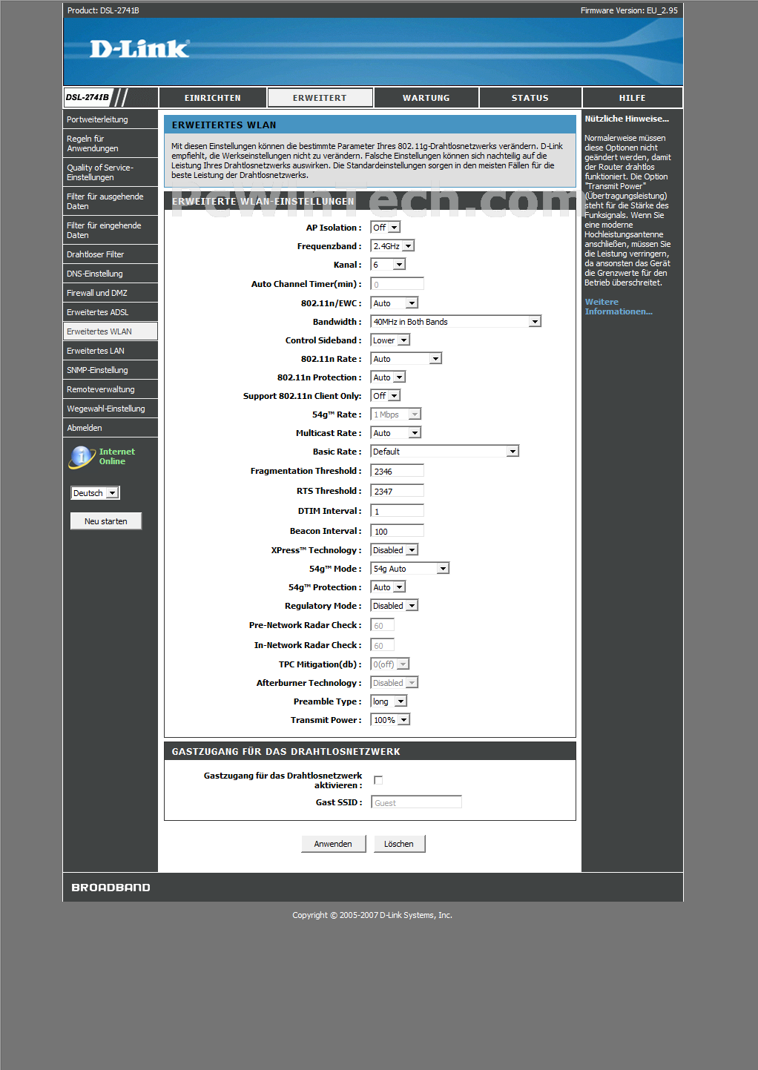Open the 802.11n Protection dropdown
The height and width of the screenshot is (1070, 758).
pyautogui.click(x=388, y=377)
